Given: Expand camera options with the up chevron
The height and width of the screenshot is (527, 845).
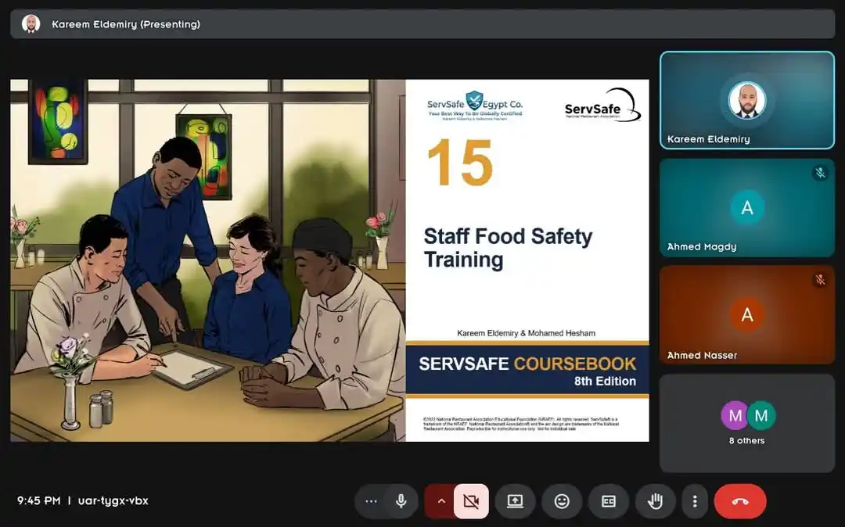Looking at the screenshot, I should (440, 502).
